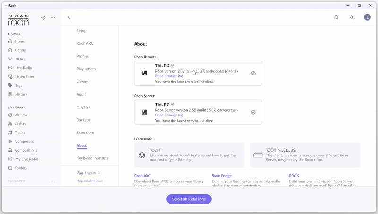Open the Roon Bridge link
The width and height of the screenshot is (378, 214).
(x=222, y=176)
